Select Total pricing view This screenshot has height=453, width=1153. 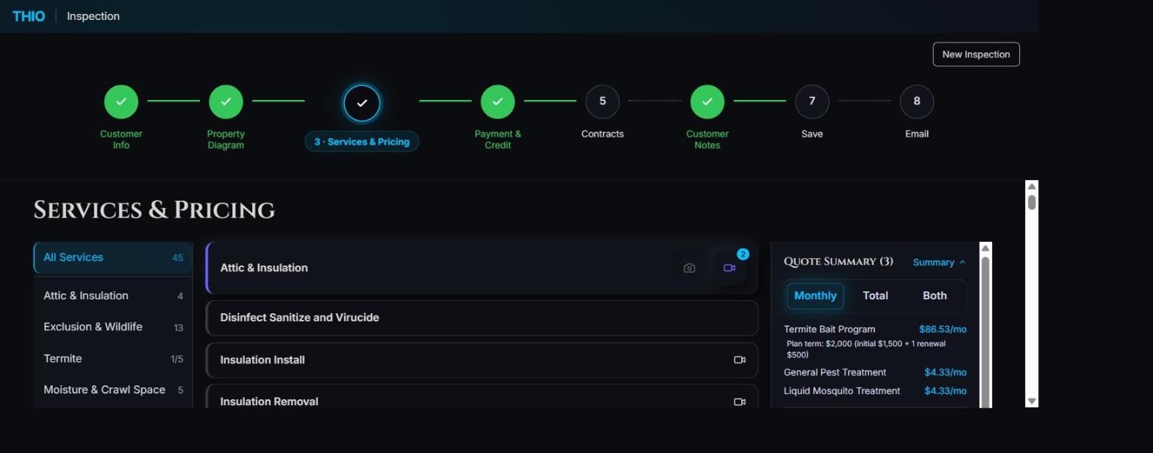coord(875,296)
